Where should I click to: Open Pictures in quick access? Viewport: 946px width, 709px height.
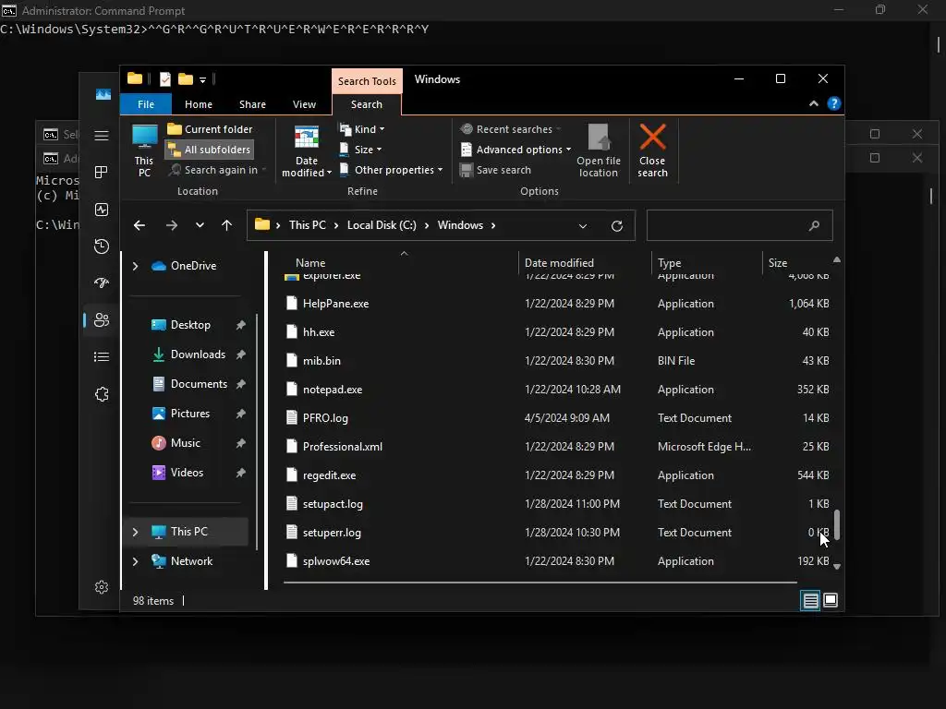click(x=190, y=414)
